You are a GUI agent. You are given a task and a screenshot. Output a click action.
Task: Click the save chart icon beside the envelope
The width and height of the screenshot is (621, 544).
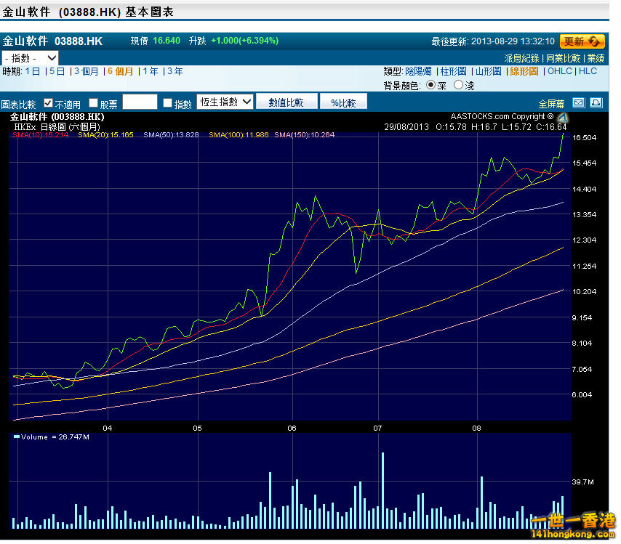point(596,103)
